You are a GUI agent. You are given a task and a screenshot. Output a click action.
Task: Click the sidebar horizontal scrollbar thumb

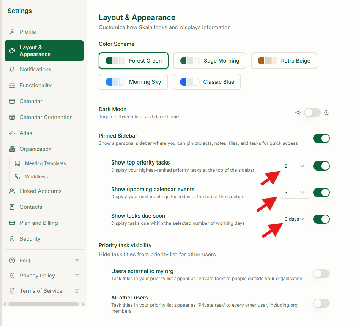43,304
